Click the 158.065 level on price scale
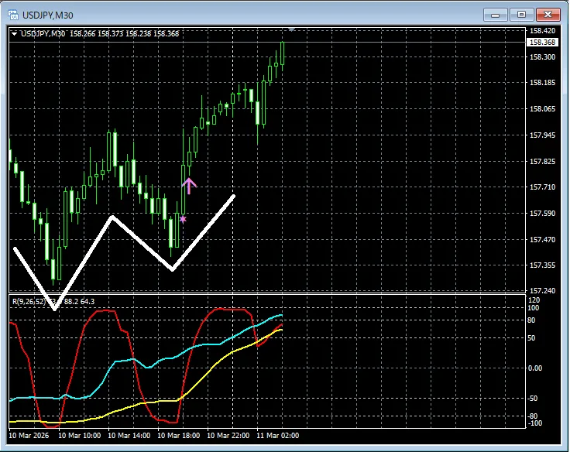570x452 pixels. coord(542,109)
